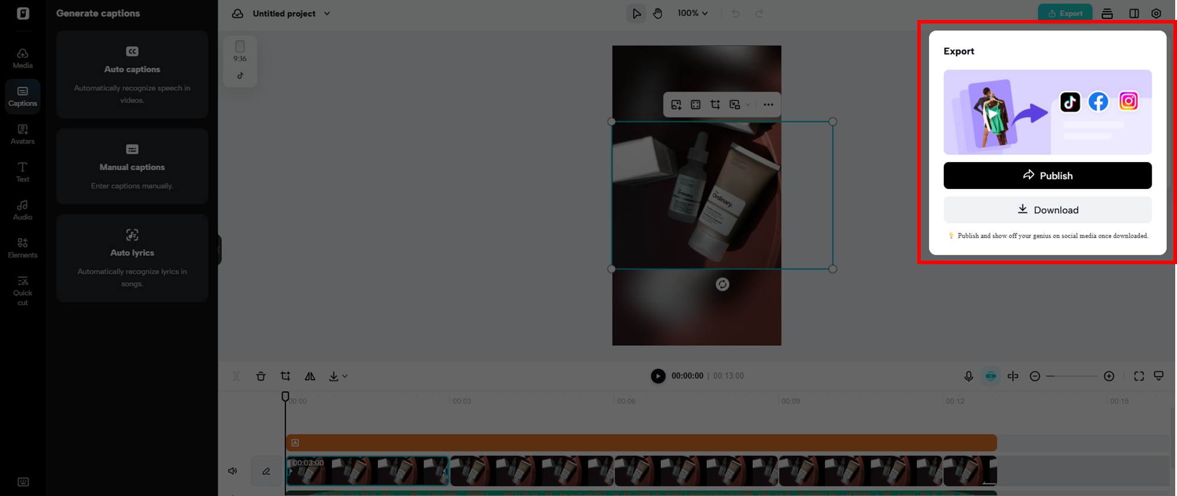The height and width of the screenshot is (496, 1177).
Task: Click the Publish button
Action: pos(1048,176)
